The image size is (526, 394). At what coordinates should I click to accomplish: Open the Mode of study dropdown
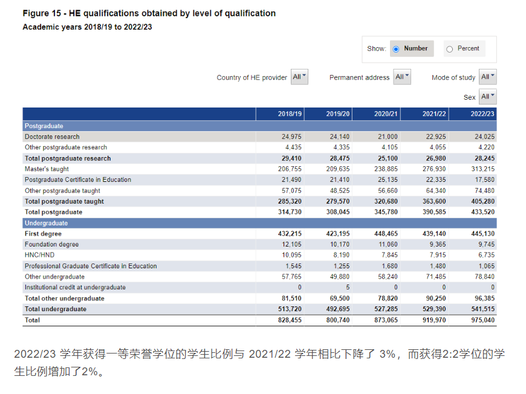tap(488, 77)
